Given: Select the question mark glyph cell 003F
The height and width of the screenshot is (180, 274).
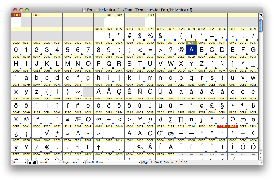Looking at the screenshot, I should [x=171, y=50].
